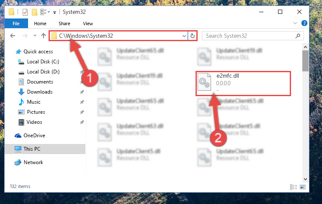Switch to the View tab
Viewport: 322px width, 204px height.
point(88,24)
